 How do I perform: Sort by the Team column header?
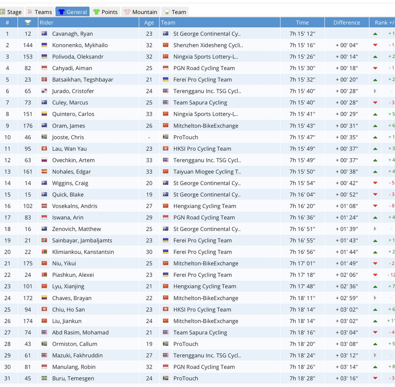pyautogui.click(x=220, y=22)
